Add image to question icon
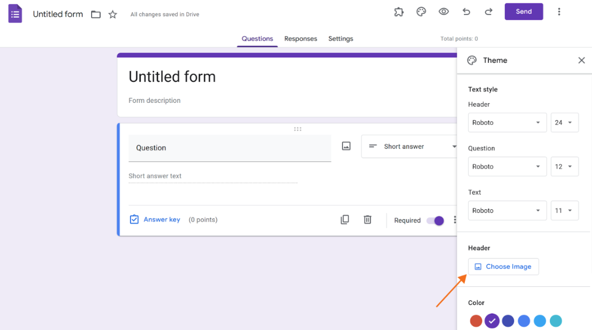This screenshot has height=330, width=592. 346,146
